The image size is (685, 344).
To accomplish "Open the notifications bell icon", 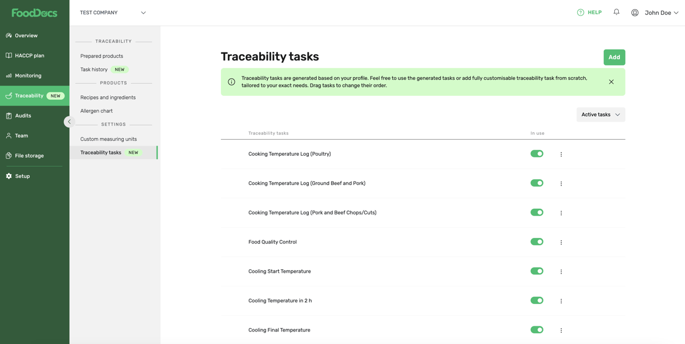I will 616,11.
